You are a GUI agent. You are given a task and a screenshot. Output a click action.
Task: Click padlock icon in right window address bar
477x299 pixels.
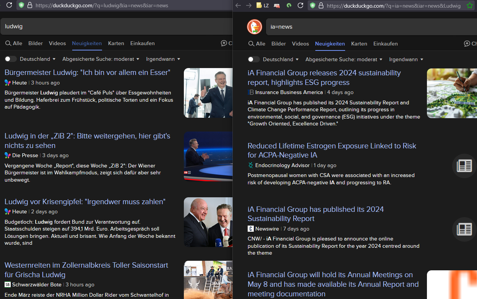pyautogui.click(x=321, y=5)
